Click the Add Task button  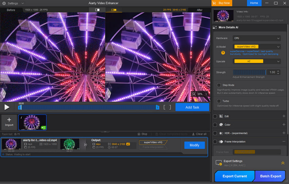click(192, 107)
